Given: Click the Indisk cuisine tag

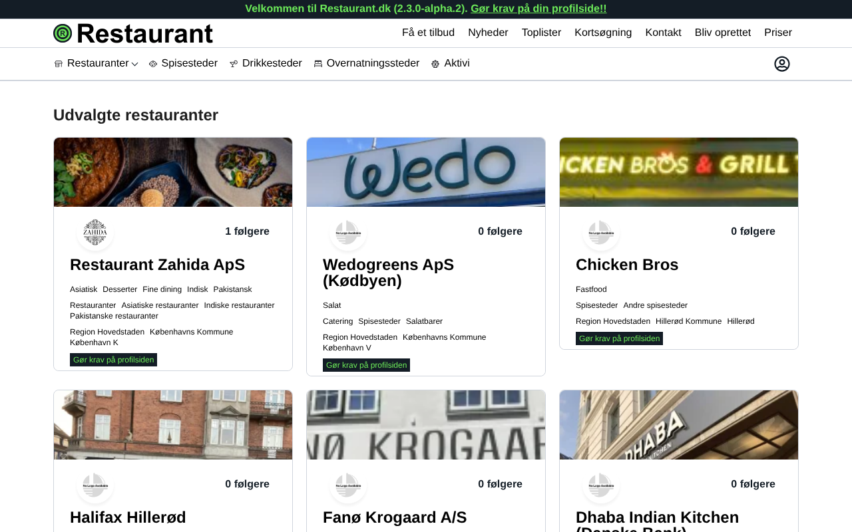Looking at the screenshot, I should coord(198,289).
